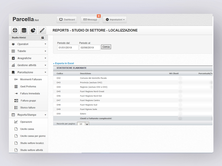Open the database stack icon
The width and height of the screenshot is (222, 166).
(24, 30)
